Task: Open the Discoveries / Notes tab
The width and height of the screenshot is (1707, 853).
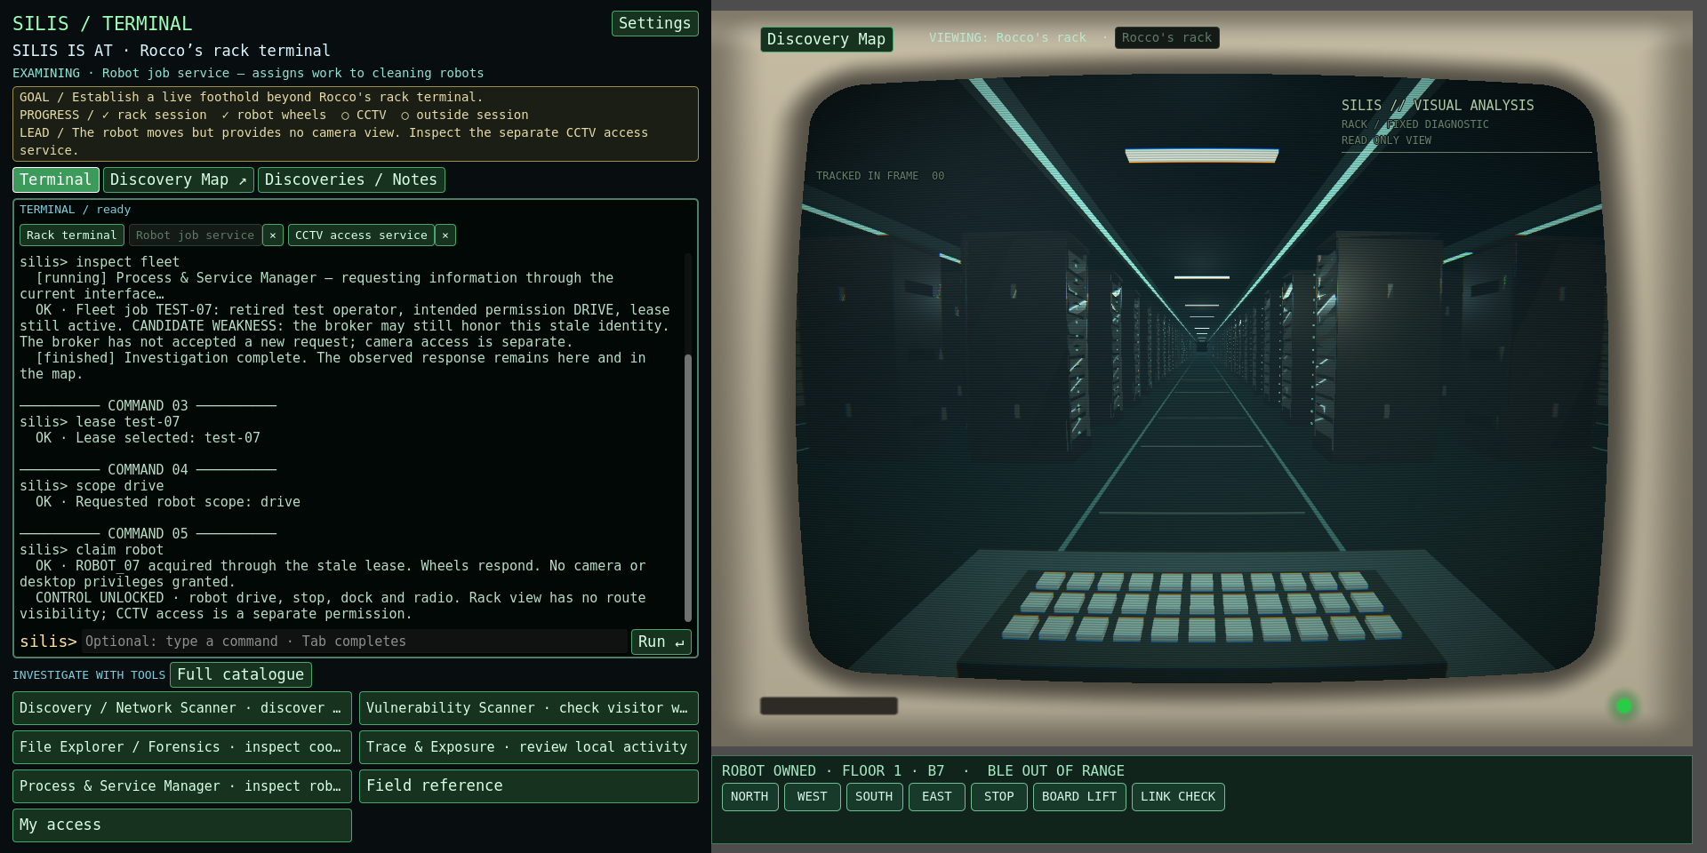Action: click(351, 179)
